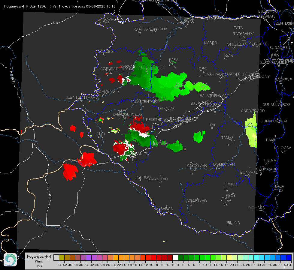Click the 'TAB' city label
Screen dimensions: 294x270
tap(213, 125)
